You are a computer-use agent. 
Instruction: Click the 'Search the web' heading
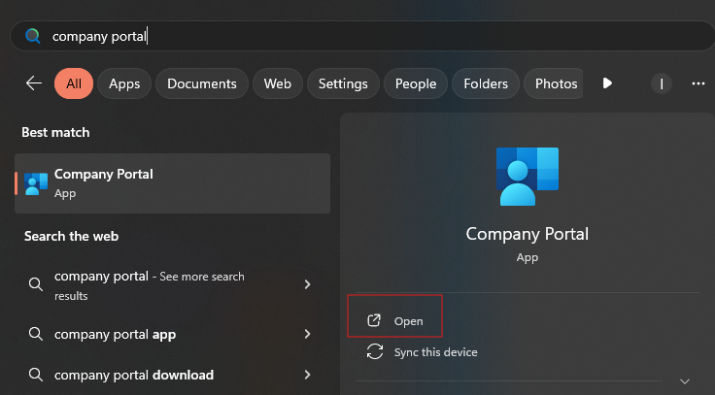pyautogui.click(x=71, y=236)
